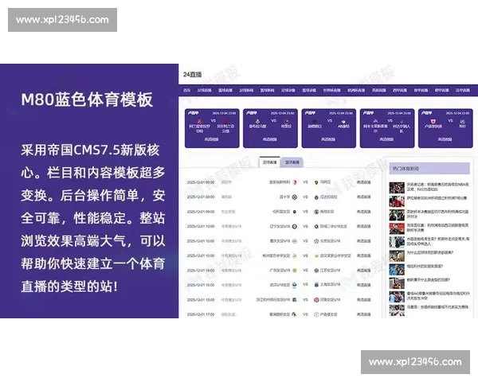Click the 辽宁女足U18 team logo
The width and height of the screenshot is (478, 382).
tap(295, 226)
